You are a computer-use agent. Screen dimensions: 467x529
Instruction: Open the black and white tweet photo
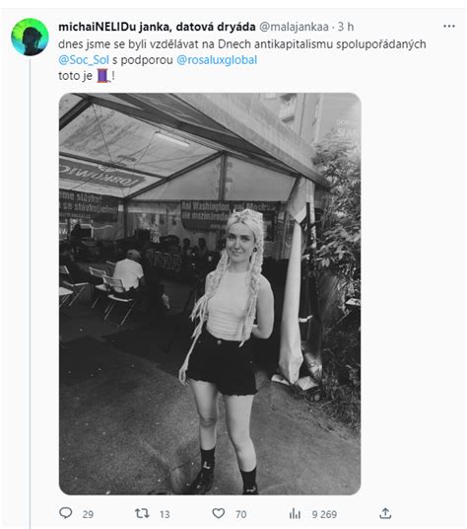(210, 294)
